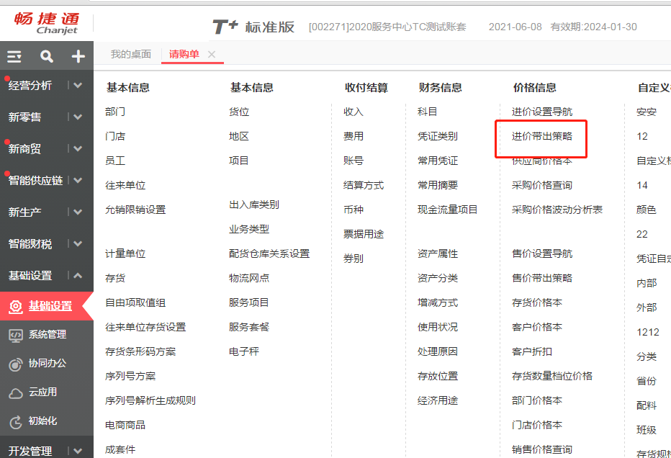The width and height of the screenshot is (671, 458).
Task: Expand the 新生产 menu chevron
Action: point(78,212)
